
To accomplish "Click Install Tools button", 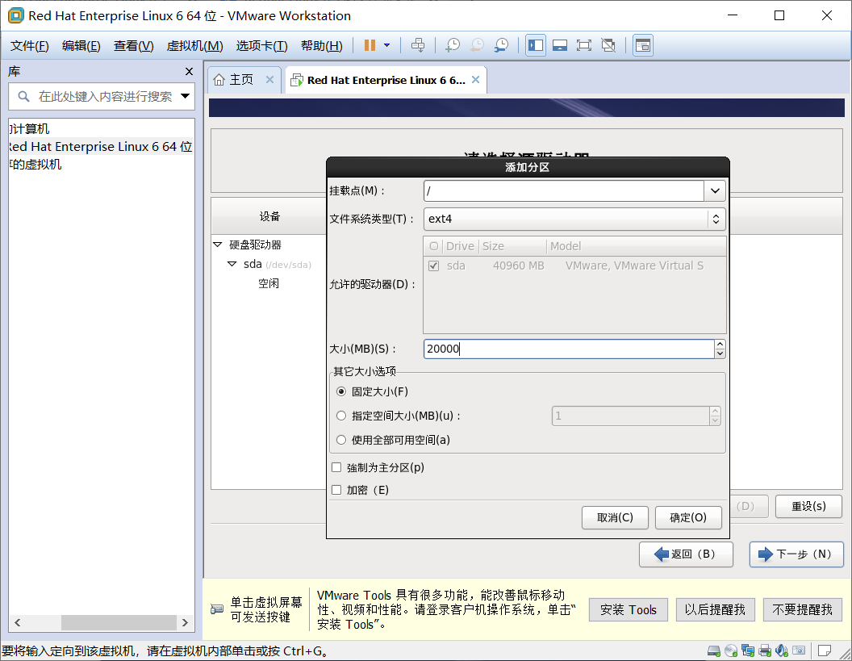I will tap(629, 610).
